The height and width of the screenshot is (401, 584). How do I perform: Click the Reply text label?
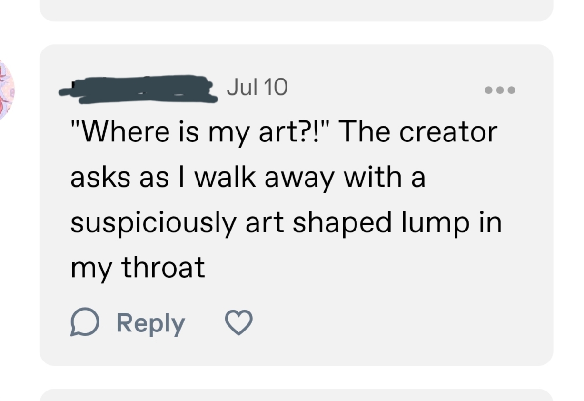click(x=150, y=323)
